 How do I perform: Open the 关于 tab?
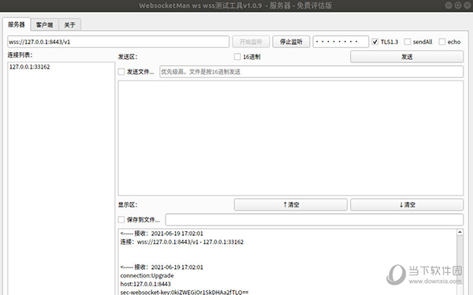[69, 24]
